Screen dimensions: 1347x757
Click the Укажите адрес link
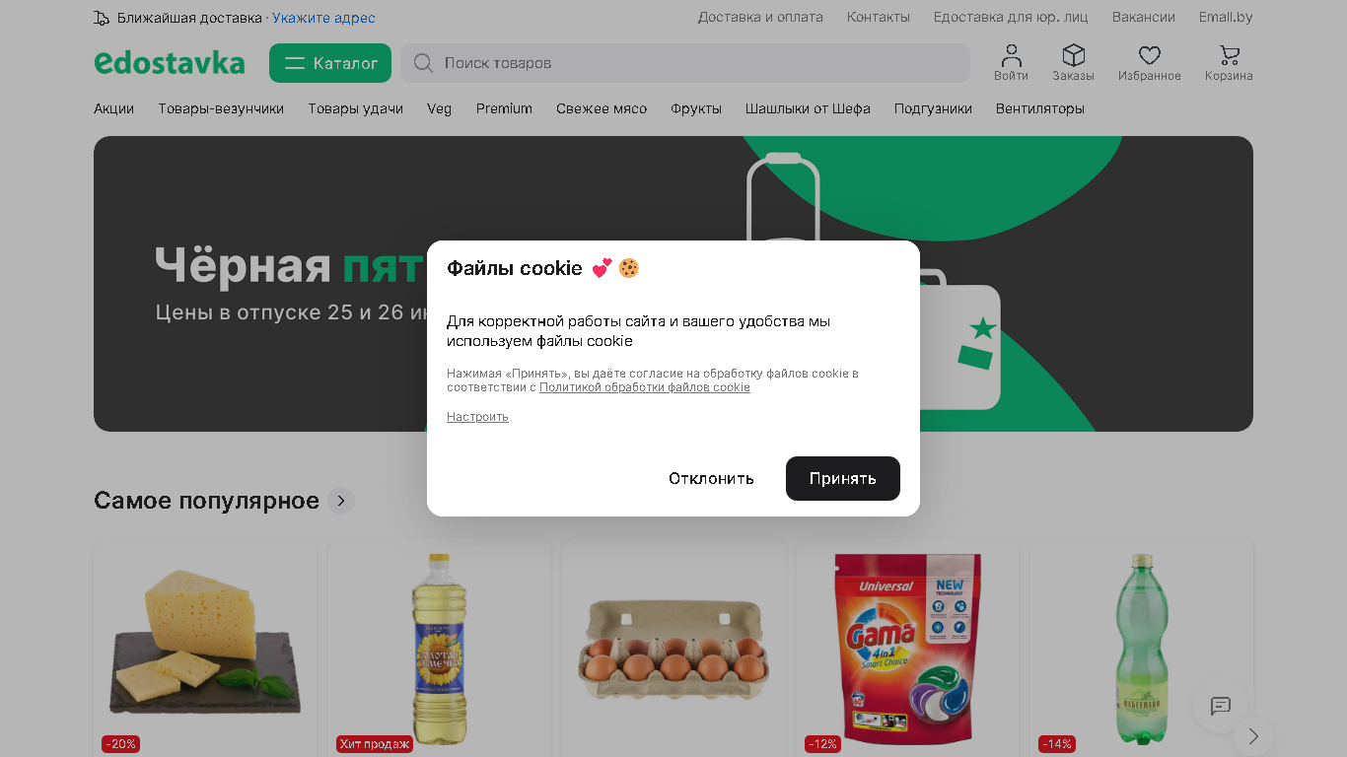(323, 18)
